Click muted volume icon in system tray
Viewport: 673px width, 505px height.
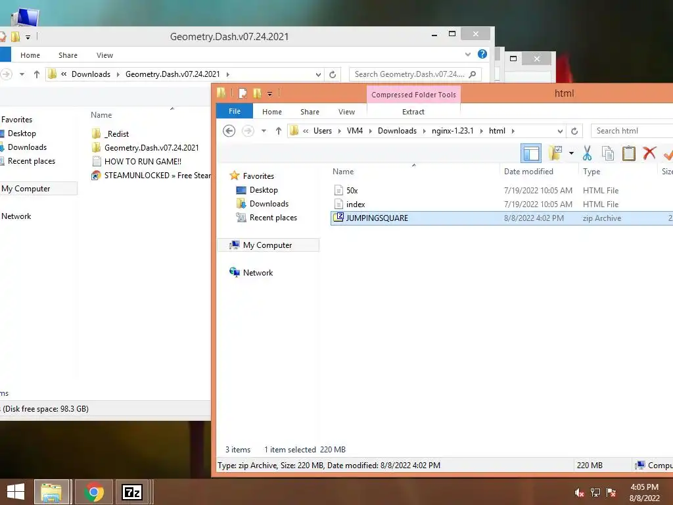click(580, 493)
